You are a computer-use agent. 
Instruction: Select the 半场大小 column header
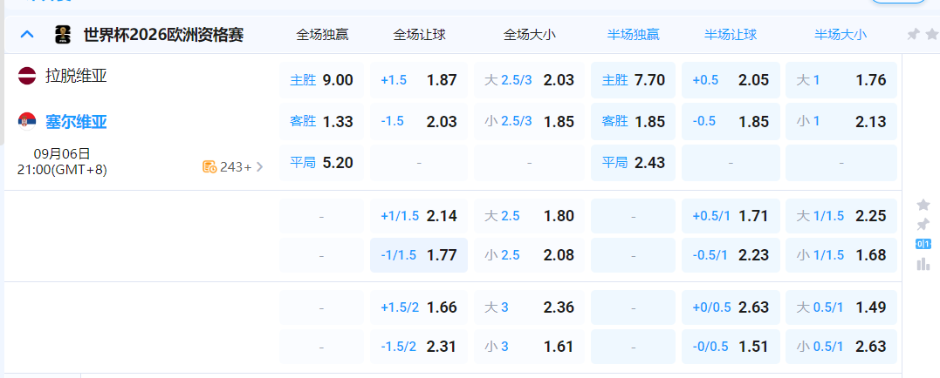(841, 35)
